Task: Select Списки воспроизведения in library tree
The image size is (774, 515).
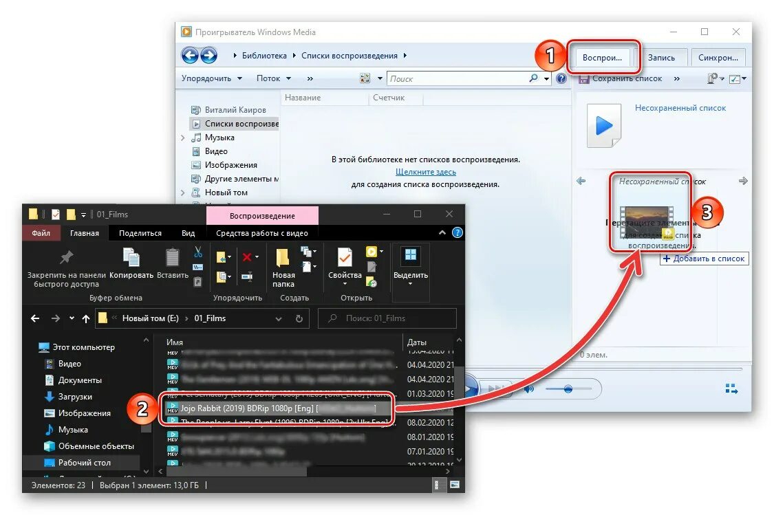Action: (x=235, y=124)
